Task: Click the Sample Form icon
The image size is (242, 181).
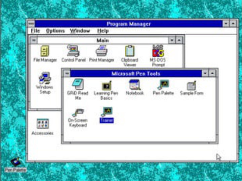Action: 192,85
